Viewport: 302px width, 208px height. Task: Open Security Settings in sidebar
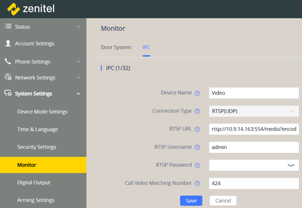(37, 147)
